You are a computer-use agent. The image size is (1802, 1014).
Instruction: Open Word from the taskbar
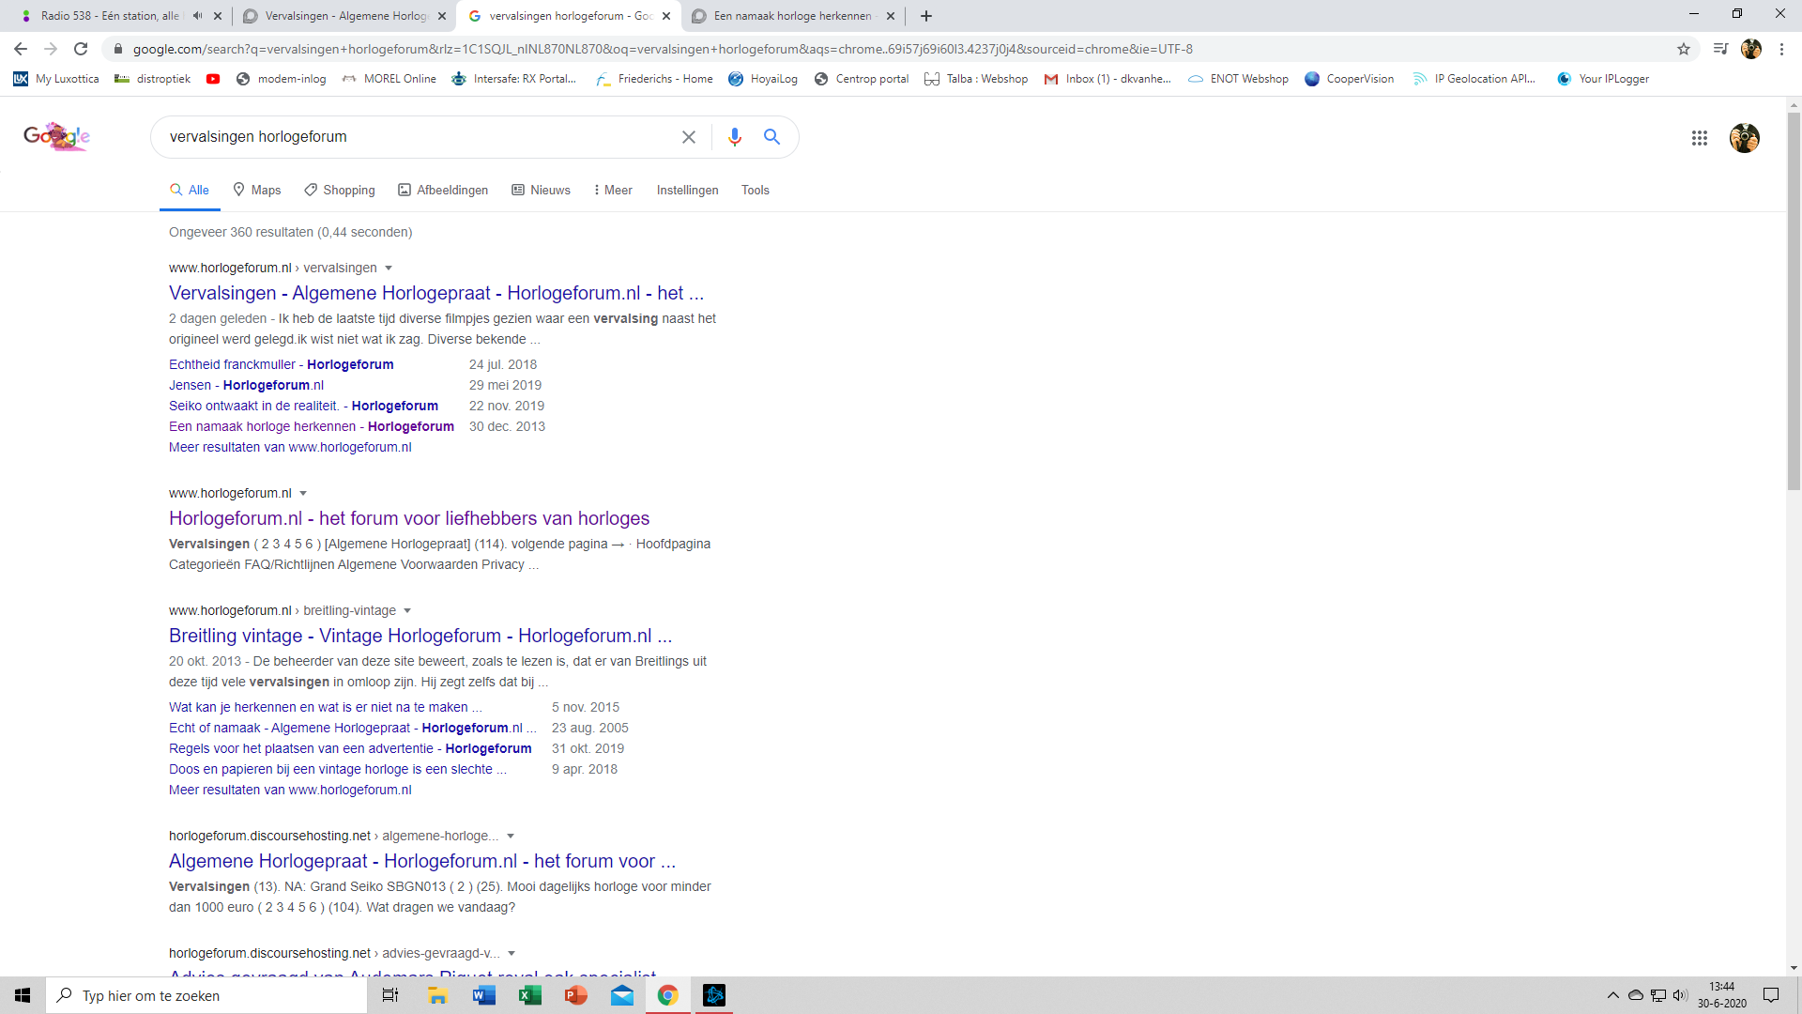pos(483,995)
